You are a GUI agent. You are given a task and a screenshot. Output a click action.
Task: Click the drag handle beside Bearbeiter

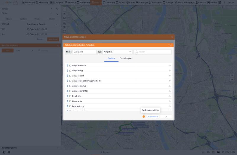coord(68,96)
